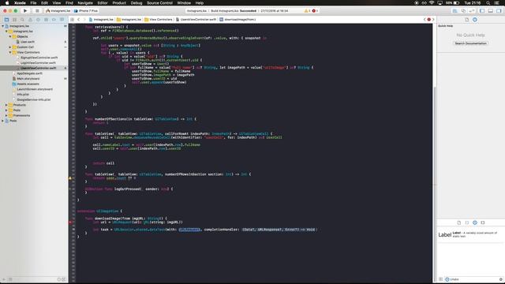This screenshot has width=505, height=284.
Task: Open the Find navigator tab
Action: click(x=22, y=20)
